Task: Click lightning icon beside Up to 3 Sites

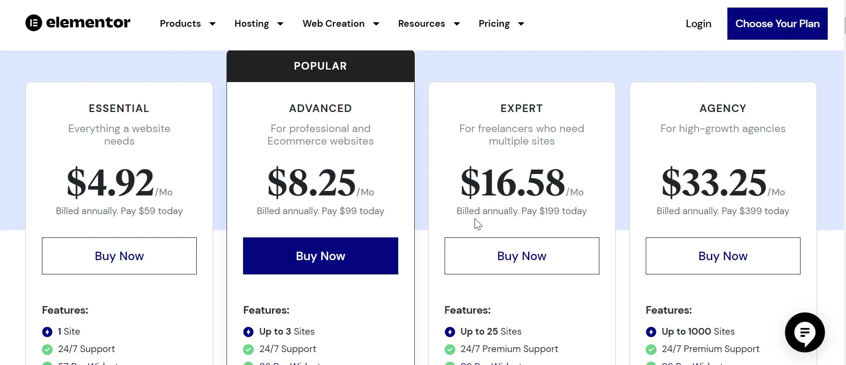Action: pos(248,332)
